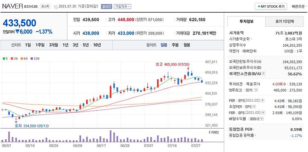The width and height of the screenshot is (308, 152).
Task: Switch to the 투자정보 tab
Action: tap(246, 21)
